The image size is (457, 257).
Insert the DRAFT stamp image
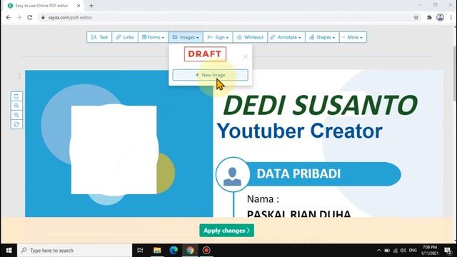point(205,54)
